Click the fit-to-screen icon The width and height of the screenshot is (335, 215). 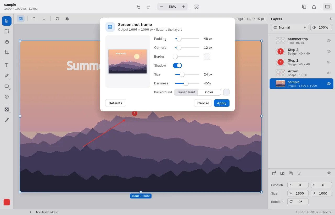coord(197,7)
